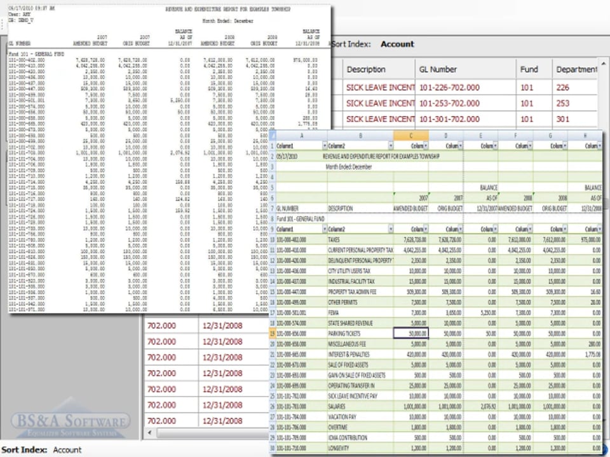This screenshot has width=610, height=457.
Task: Click 'Month Ended: December' in spreadsheet
Action: (x=349, y=167)
